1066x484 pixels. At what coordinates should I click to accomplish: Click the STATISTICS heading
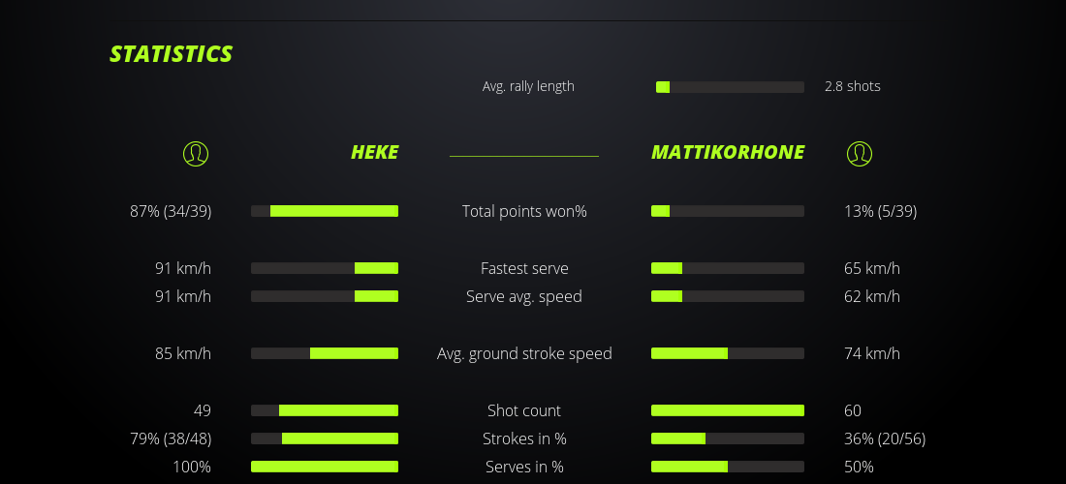tap(172, 54)
